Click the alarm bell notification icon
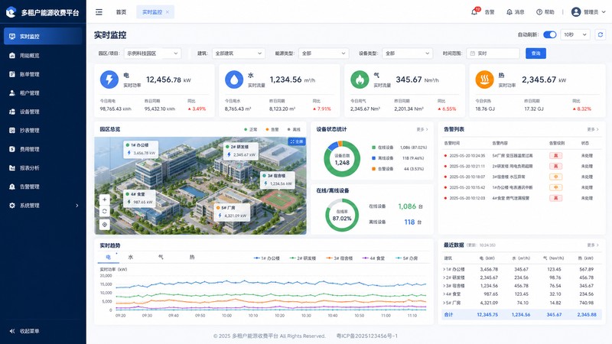The width and height of the screenshot is (612, 344). pyautogui.click(x=474, y=12)
